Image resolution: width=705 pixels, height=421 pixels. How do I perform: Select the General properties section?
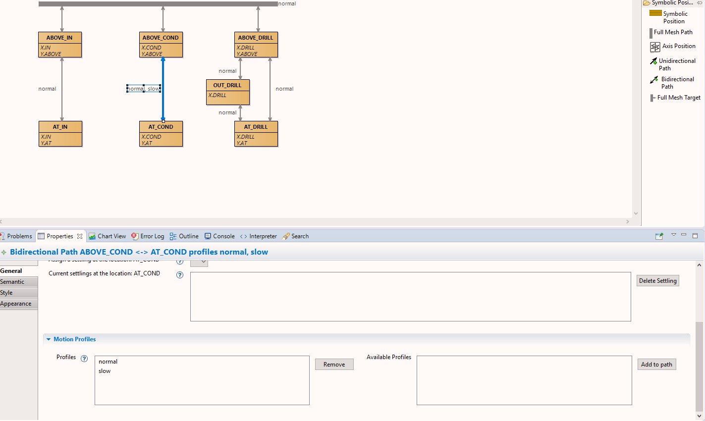(x=19, y=271)
